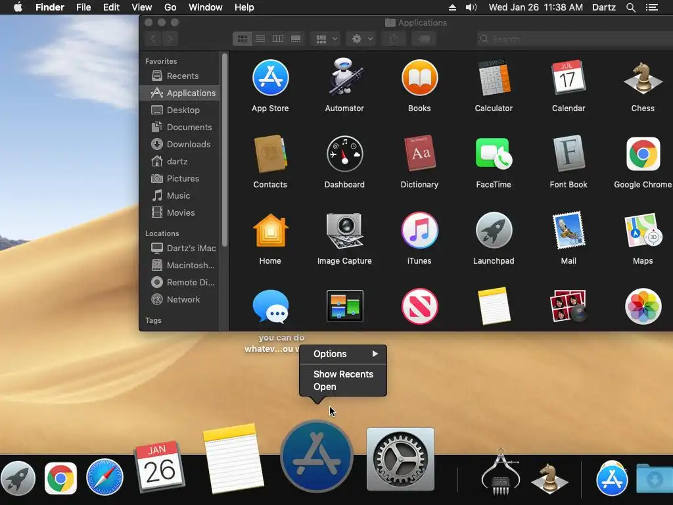Click the Finder Search field
This screenshot has width=673, height=505.
[574, 39]
